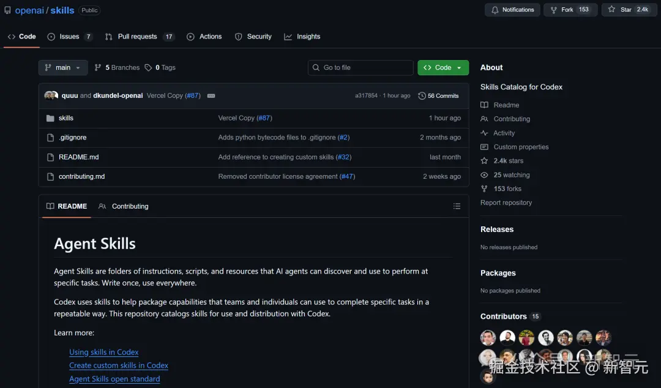Open the 'Vercel Copy' commit message in skills row
Viewport: 661px width, 388px height.
pyautogui.click(x=236, y=118)
